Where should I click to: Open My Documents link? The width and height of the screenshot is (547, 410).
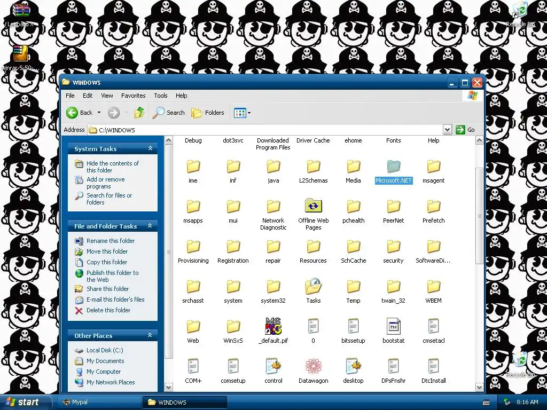point(105,361)
